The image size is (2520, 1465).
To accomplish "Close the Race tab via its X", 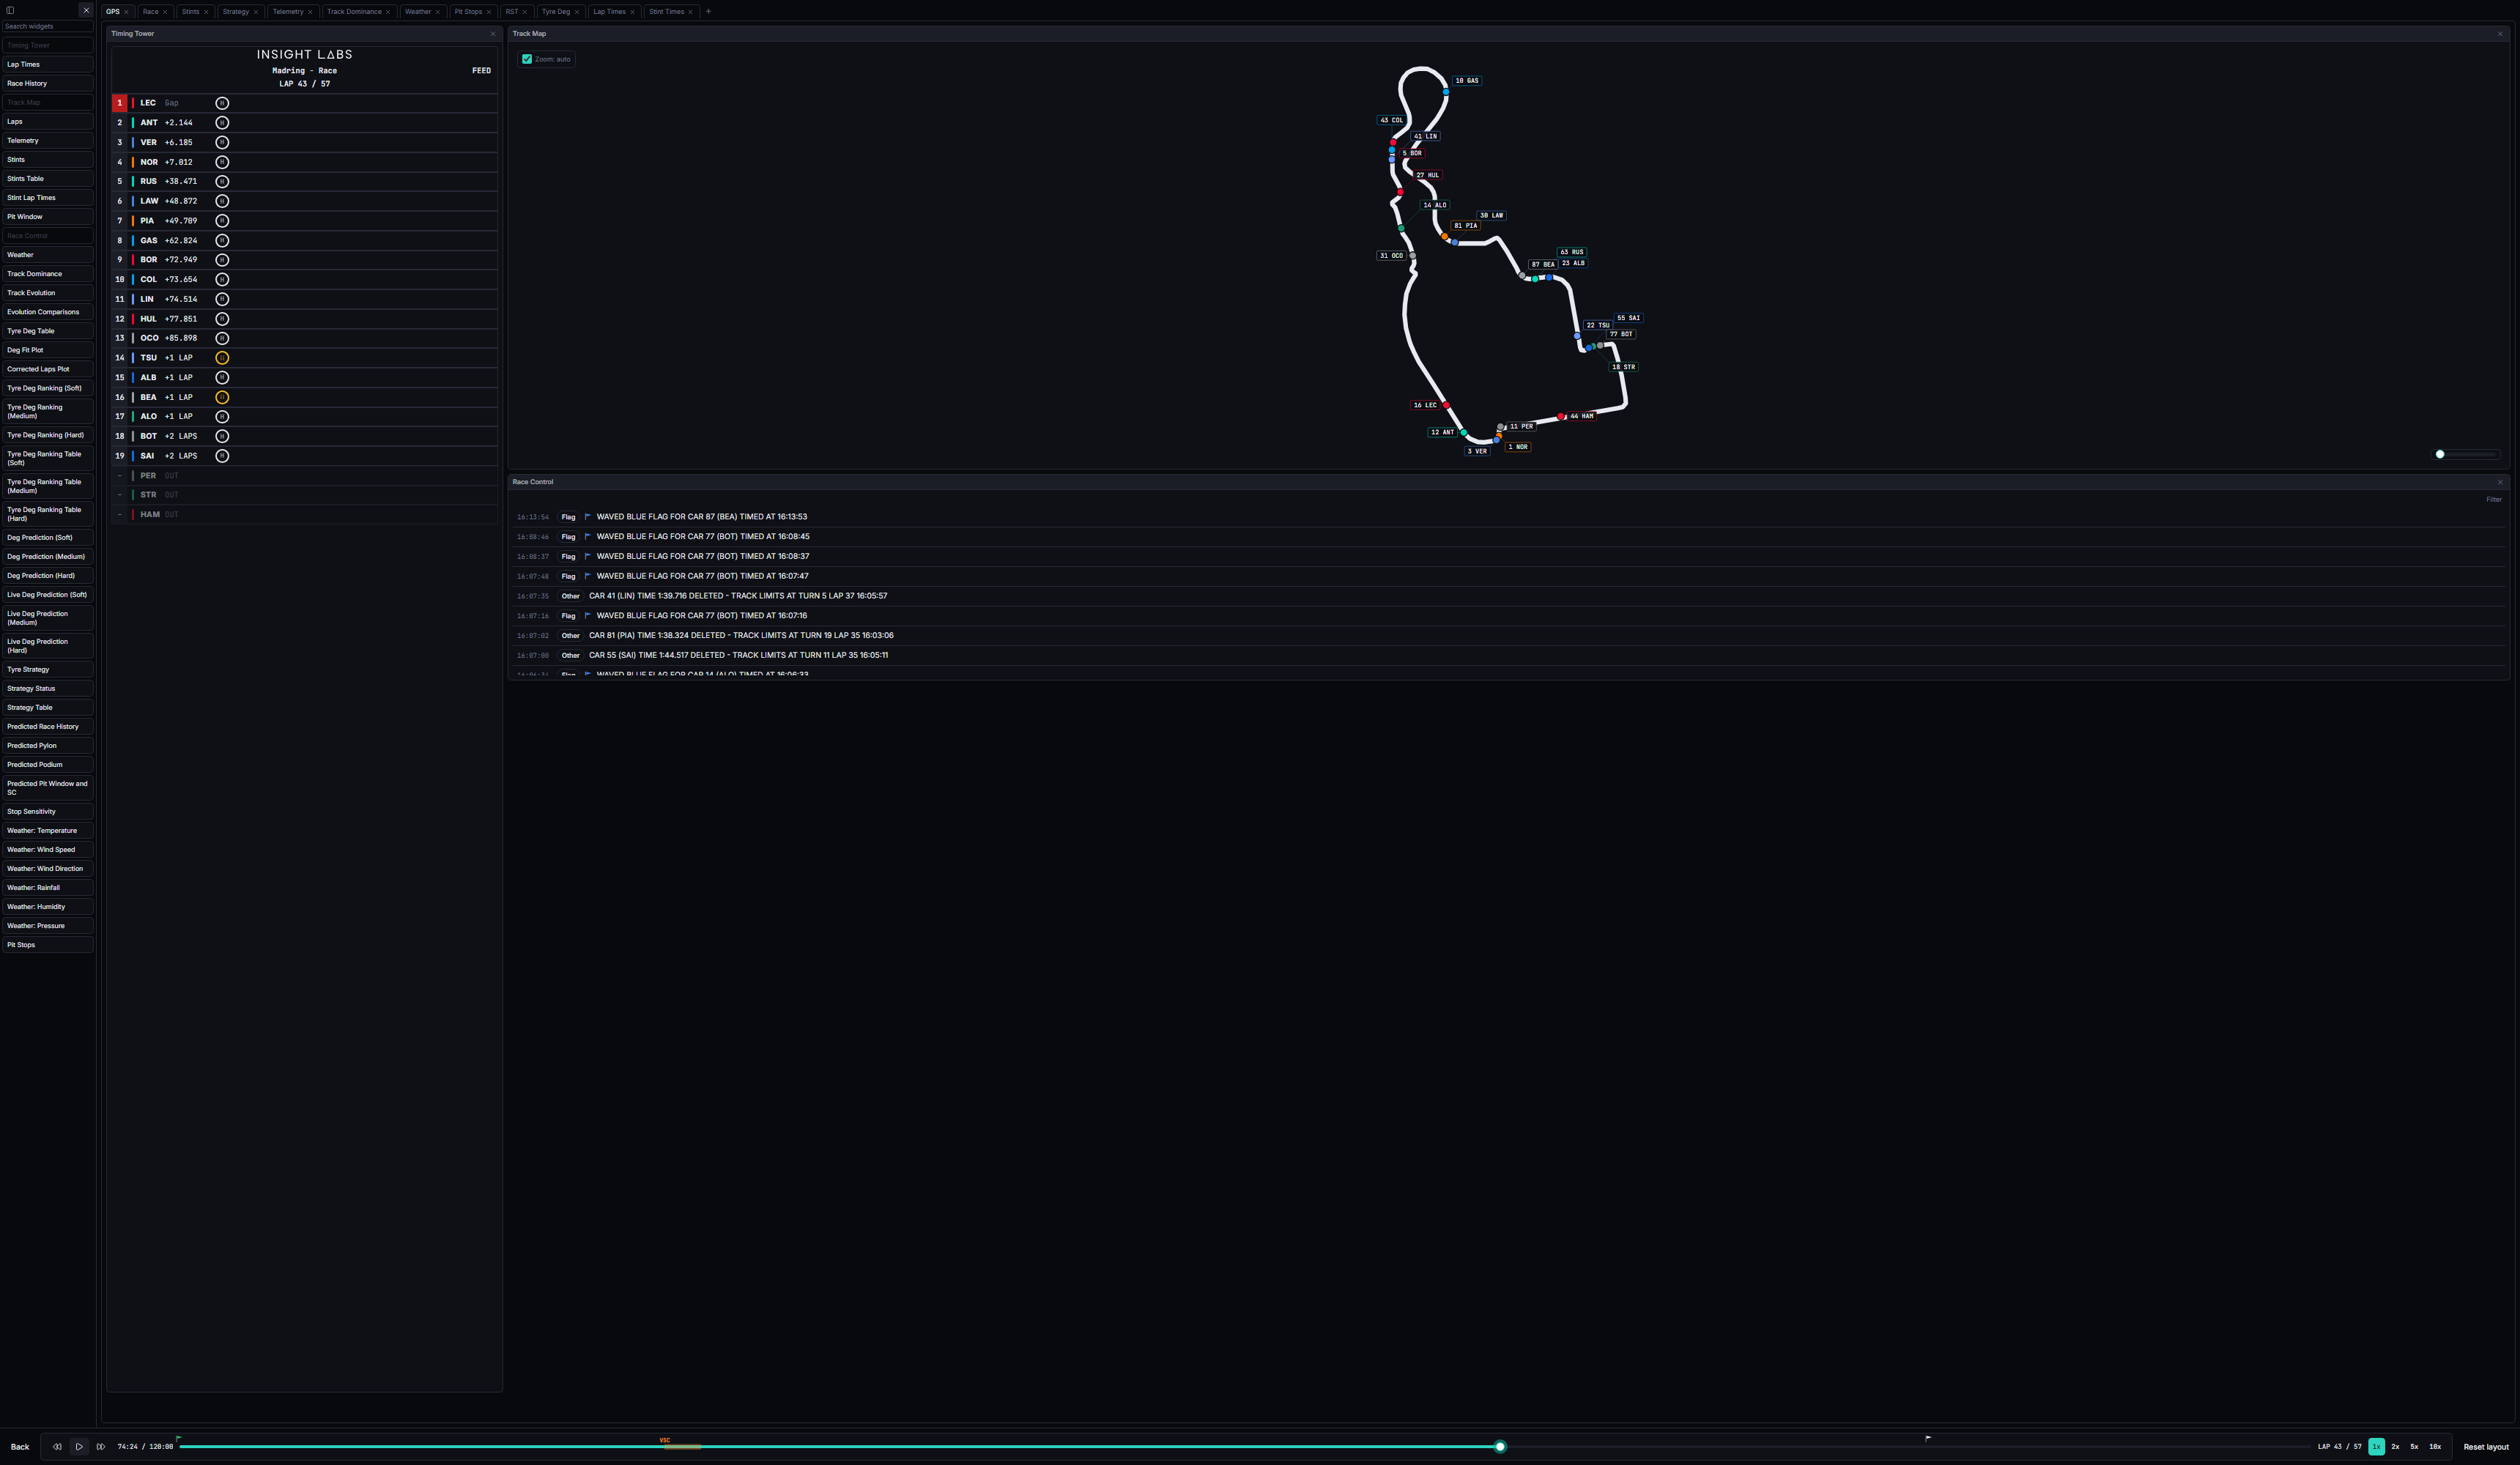I will [165, 12].
